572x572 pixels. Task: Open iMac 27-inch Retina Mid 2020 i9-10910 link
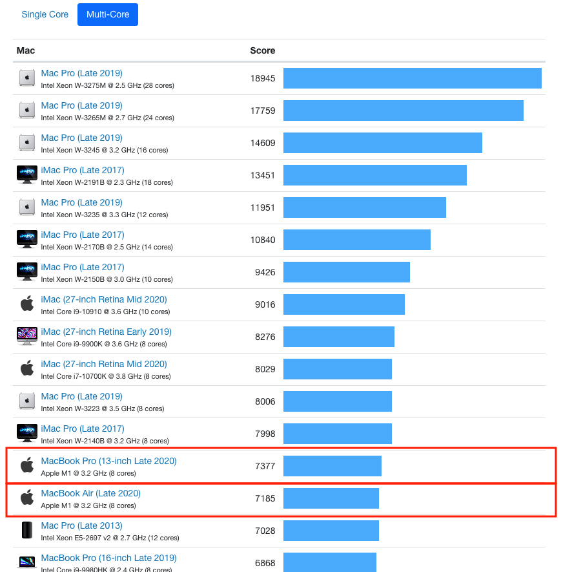(104, 299)
